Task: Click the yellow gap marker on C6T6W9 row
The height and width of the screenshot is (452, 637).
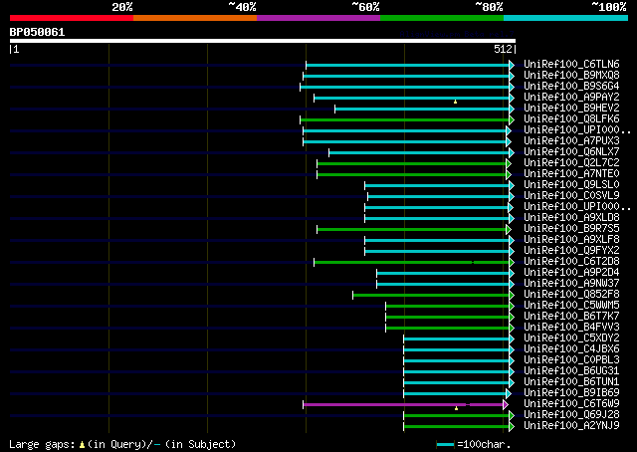Action: point(456,408)
